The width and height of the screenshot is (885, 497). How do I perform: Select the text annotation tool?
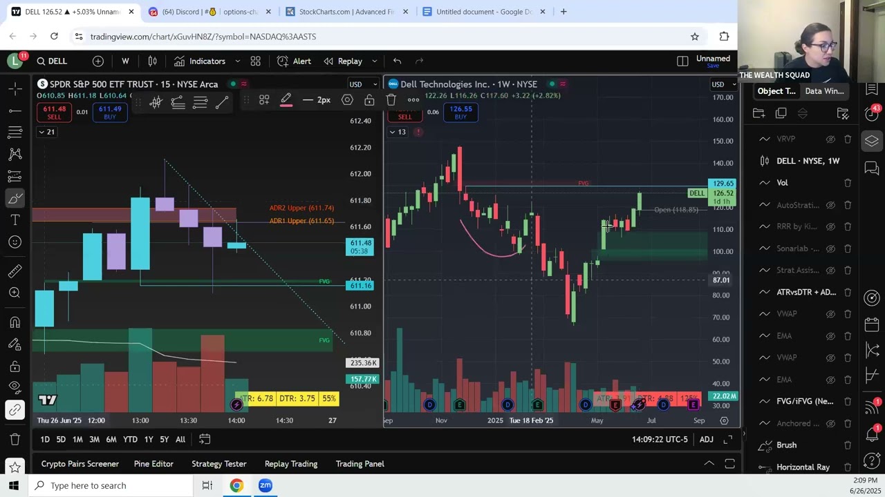pos(15,220)
